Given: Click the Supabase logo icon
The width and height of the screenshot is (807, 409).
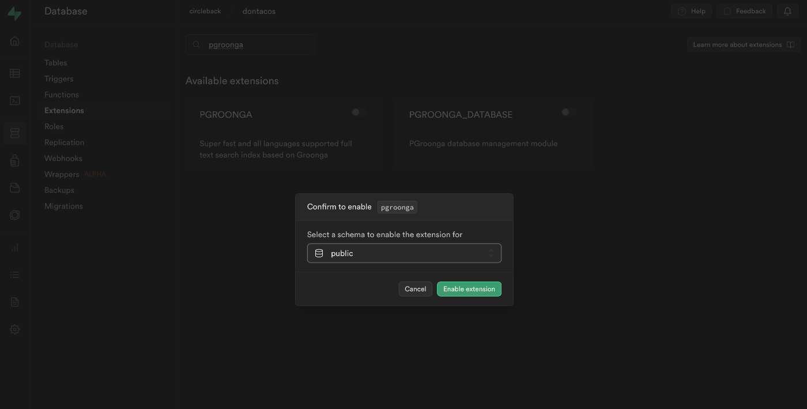Looking at the screenshot, I should point(14,13).
